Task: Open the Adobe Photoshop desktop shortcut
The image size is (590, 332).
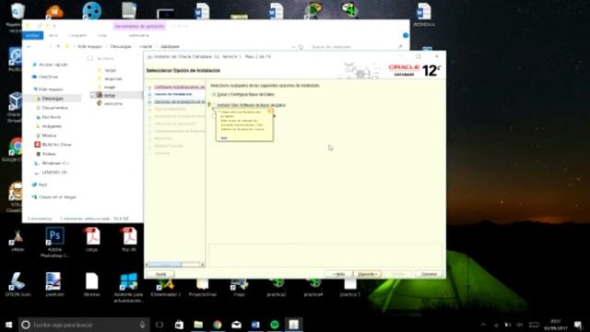Action: coord(55,242)
